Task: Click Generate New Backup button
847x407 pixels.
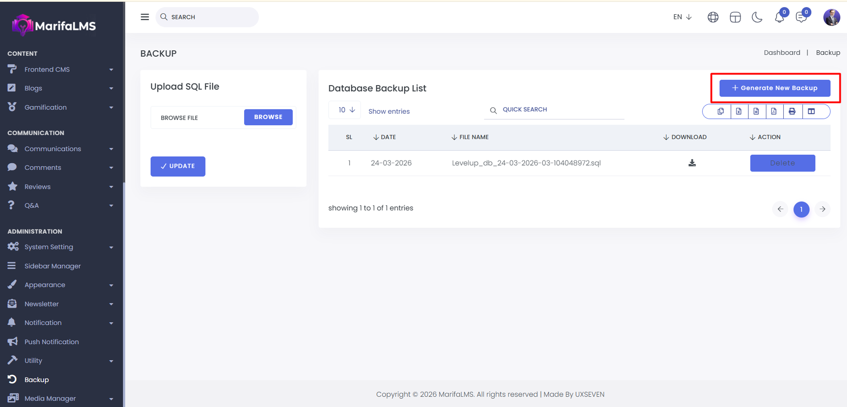Action: (x=775, y=88)
